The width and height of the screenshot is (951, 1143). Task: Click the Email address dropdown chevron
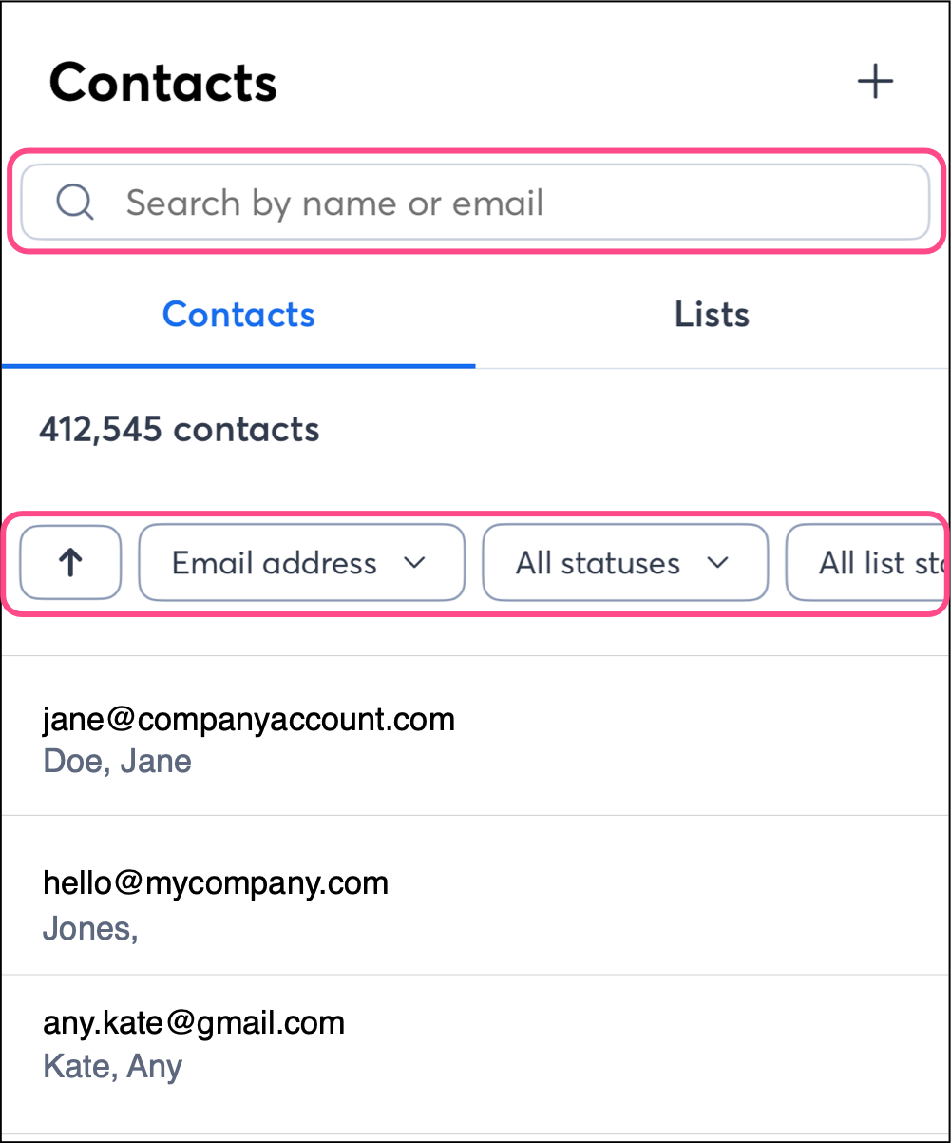(414, 562)
